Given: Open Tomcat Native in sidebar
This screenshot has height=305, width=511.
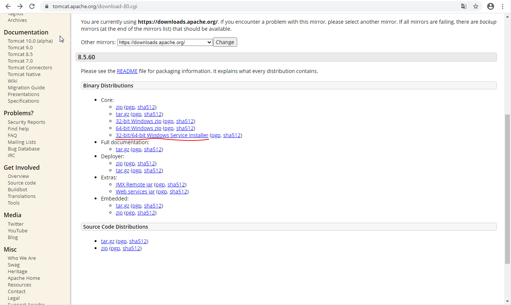Looking at the screenshot, I should tap(24, 74).
